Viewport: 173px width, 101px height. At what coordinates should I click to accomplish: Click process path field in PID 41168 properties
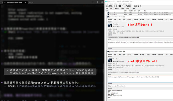140,37
